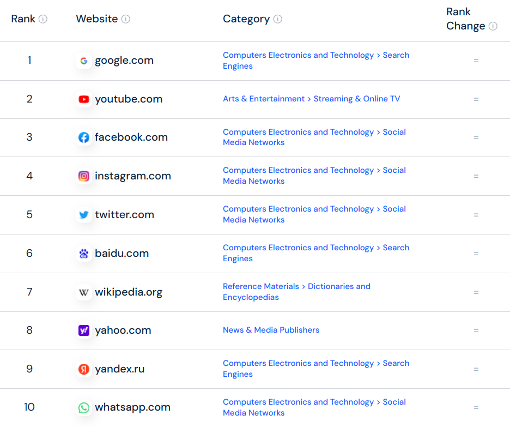Viewport: 510px width, 427px height.
Task: Open yahoo.com website entry
Action: [123, 330]
